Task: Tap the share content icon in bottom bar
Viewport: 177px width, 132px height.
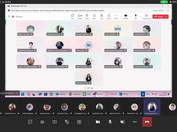Action: tap(55, 122)
